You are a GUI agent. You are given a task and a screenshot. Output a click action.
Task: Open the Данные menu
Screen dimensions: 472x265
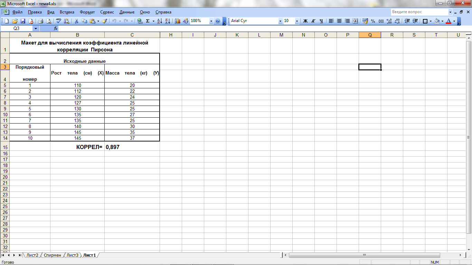coord(127,12)
